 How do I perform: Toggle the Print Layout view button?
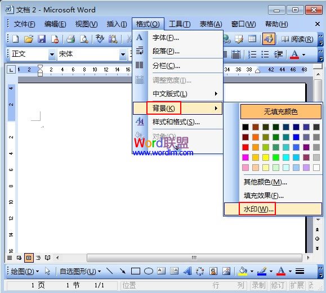click(29, 258)
